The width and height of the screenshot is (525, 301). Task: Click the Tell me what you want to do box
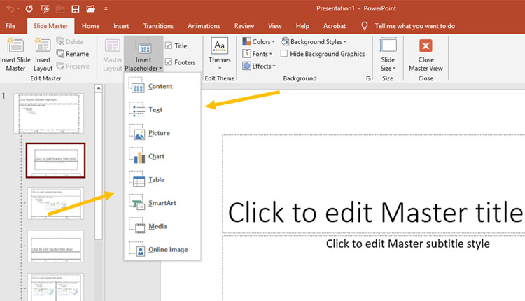pyautogui.click(x=414, y=26)
